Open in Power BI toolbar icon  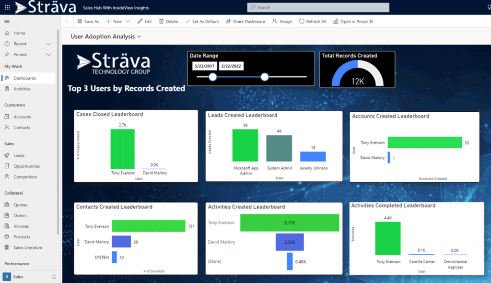click(x=336, y=22)
